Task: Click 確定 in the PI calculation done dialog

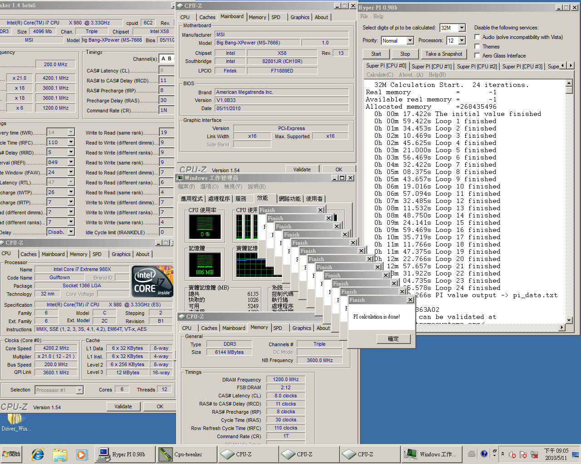Action: pyautogui.click(x=394, y=339)
